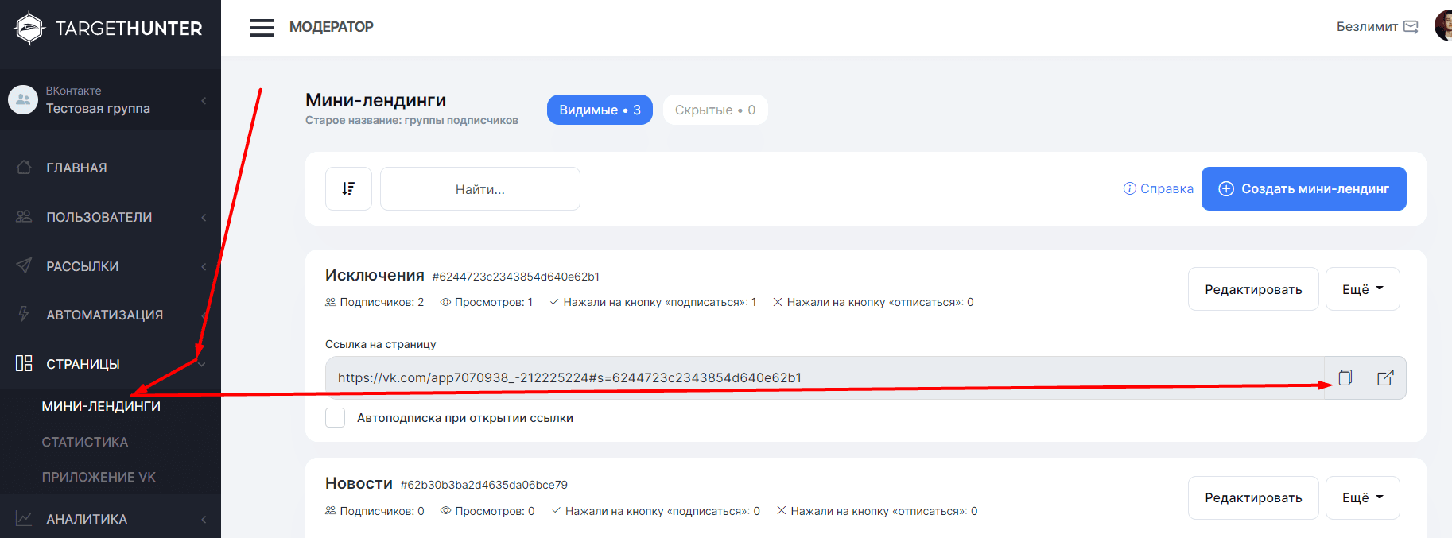Image resolution: width=1452 pixels, height=538 pixels.
Task: Expand Ещё dropdown for Новости
Action: [1362, 497]
